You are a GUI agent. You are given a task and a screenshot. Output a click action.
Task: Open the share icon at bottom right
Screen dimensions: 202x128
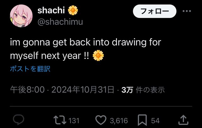coord(183,120)
